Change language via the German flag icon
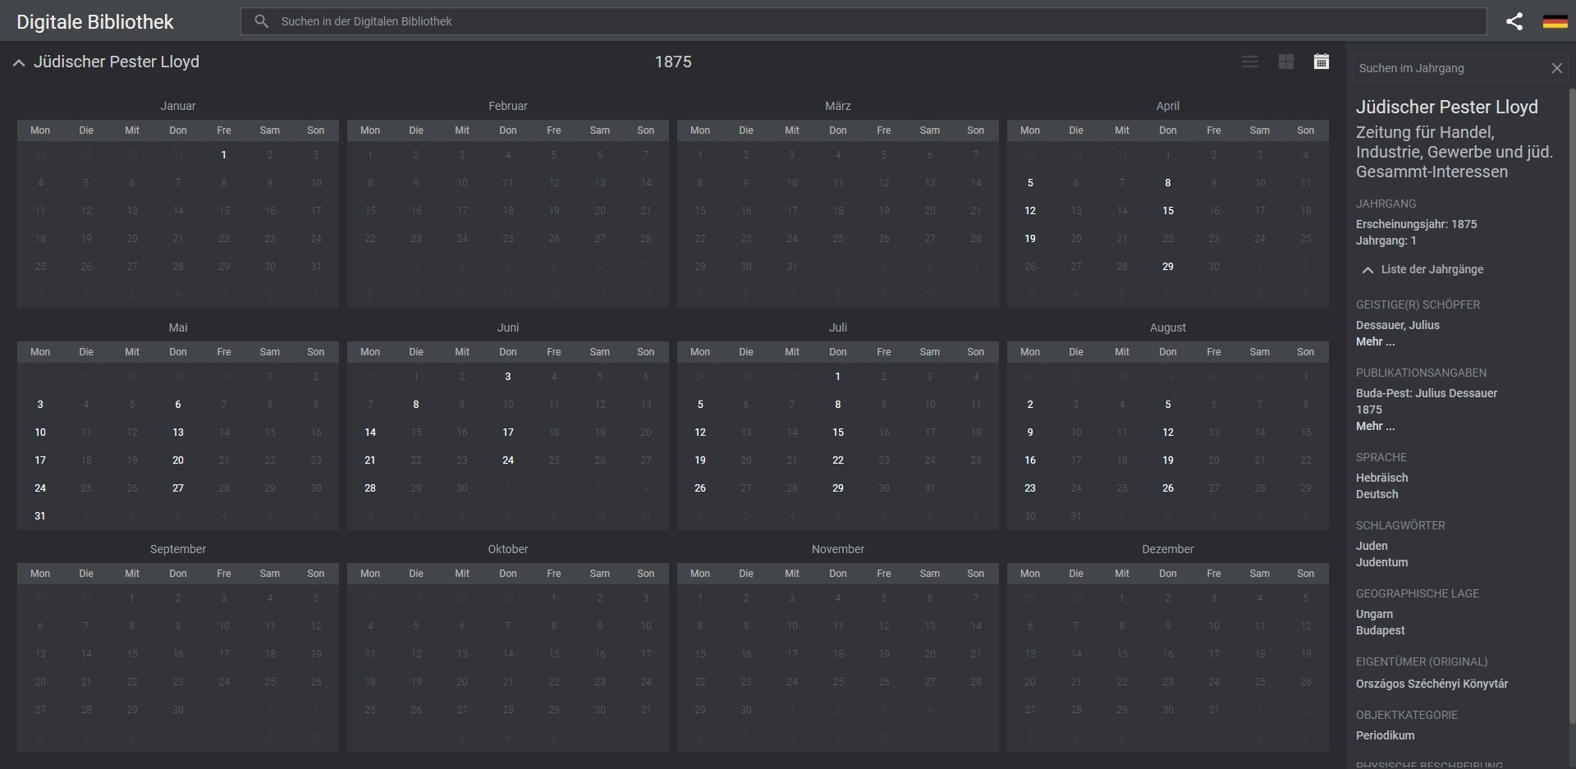Screen dimensions: 1576x769 click(x=1555, y=21)
